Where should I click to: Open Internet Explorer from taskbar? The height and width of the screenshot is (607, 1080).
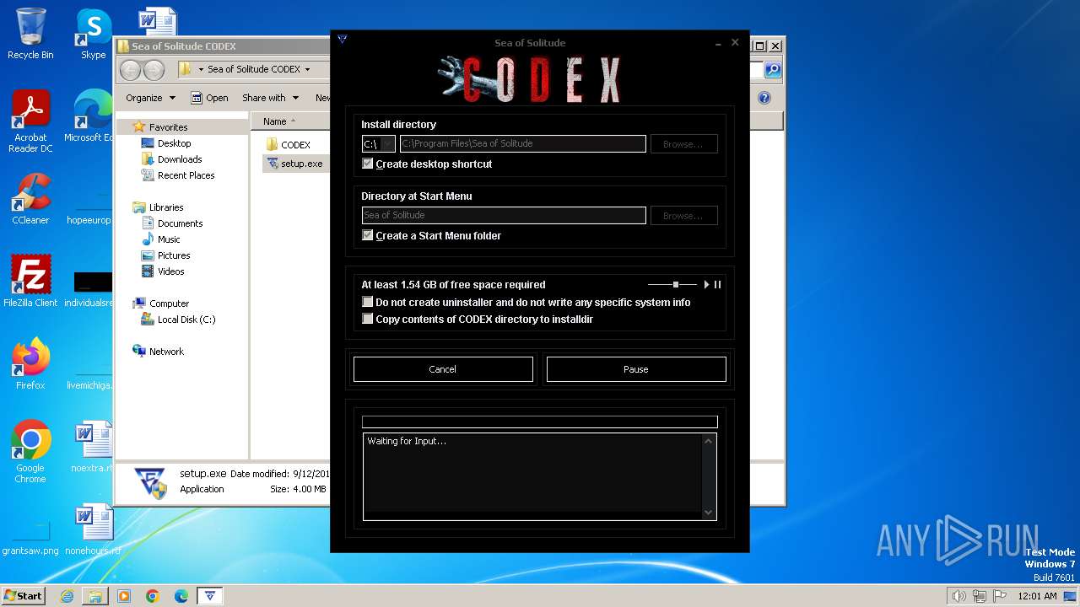[67, 596]
